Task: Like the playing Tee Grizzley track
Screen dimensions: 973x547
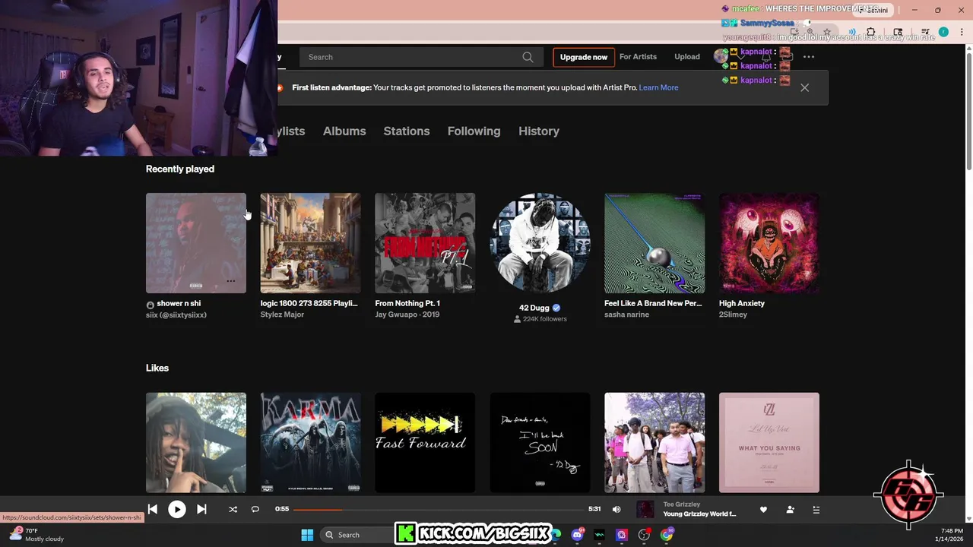Action: click(763, 510)
